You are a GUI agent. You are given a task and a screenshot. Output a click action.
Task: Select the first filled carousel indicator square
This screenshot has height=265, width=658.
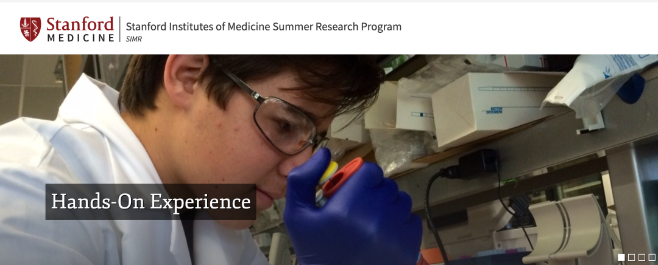click(x=621, y=257)
